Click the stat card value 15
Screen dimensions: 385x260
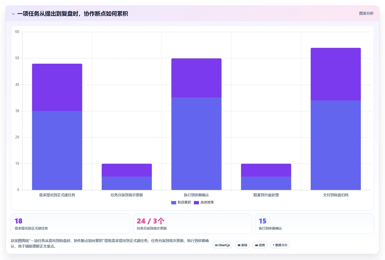263,221
